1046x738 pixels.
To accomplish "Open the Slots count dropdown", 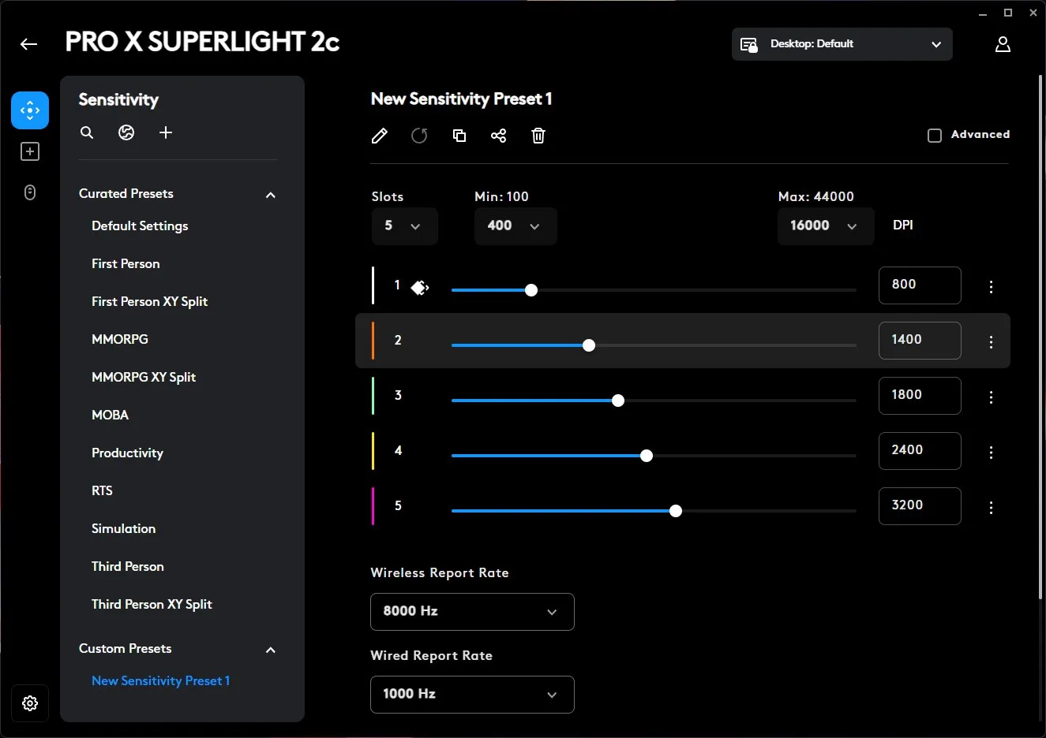I will 404,226.
